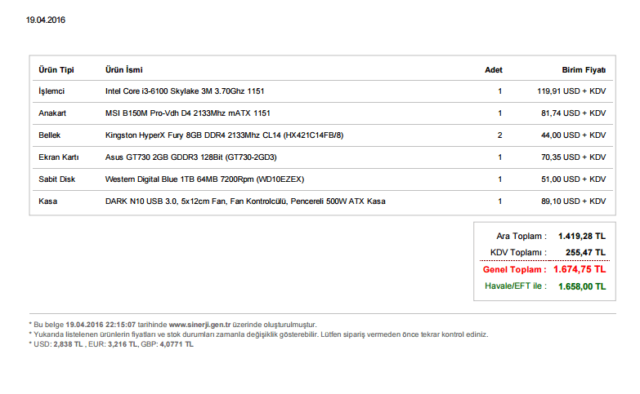Click grand total '1.674,75 TL'

click(x=580, y=269)
